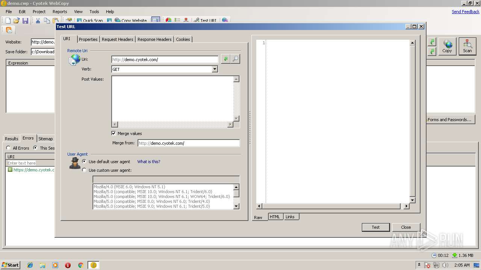Open the Verb GET dropdown
The height and width of the screenshot is (270, 481).
[x=215, y=69]
